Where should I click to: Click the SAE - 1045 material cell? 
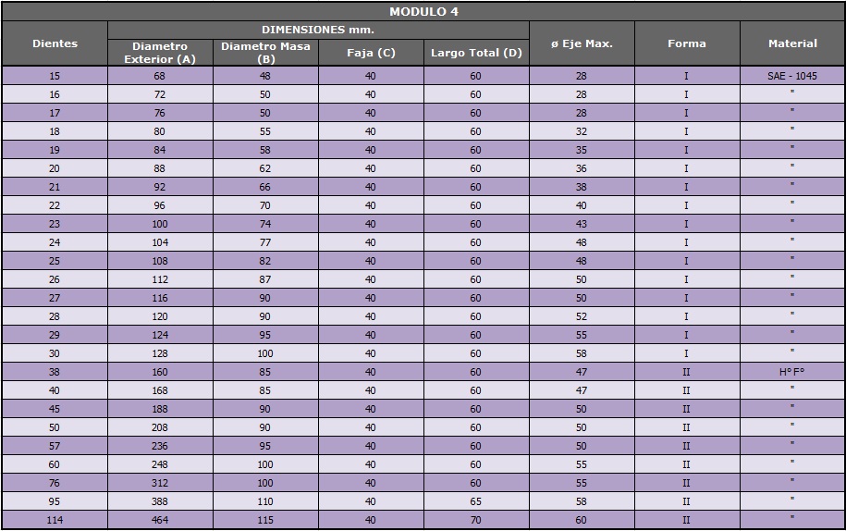(x=792, y=76)
